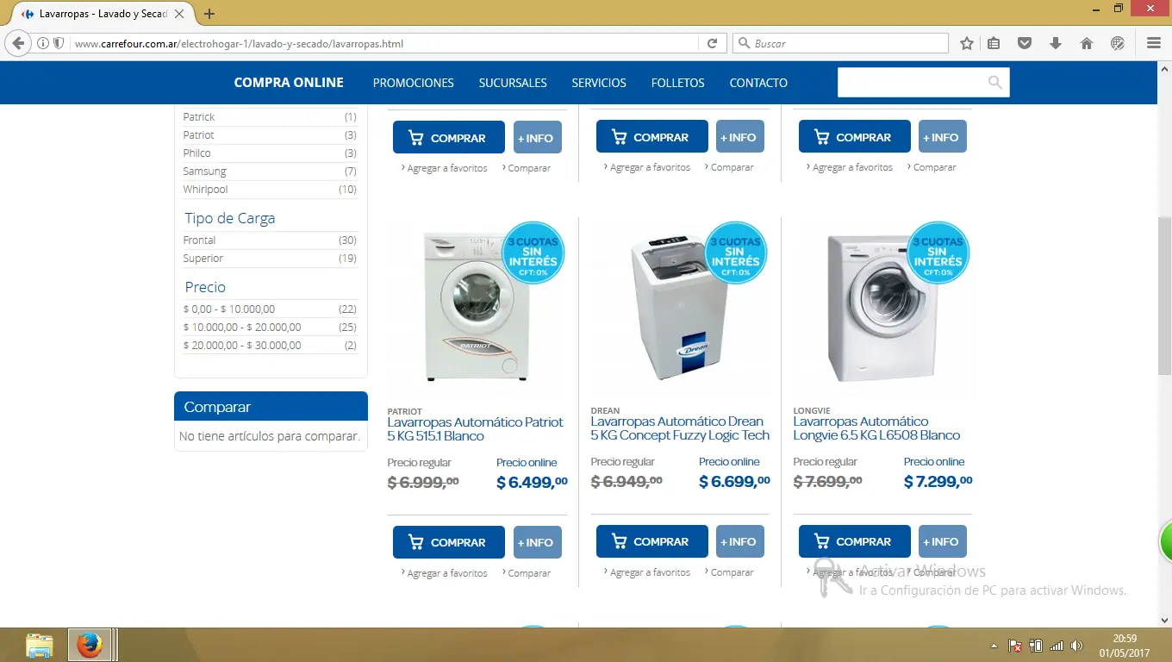The image size is (1172, 662).
Task: Reload the page with the refresh button
Action: (x=713, y=43)
